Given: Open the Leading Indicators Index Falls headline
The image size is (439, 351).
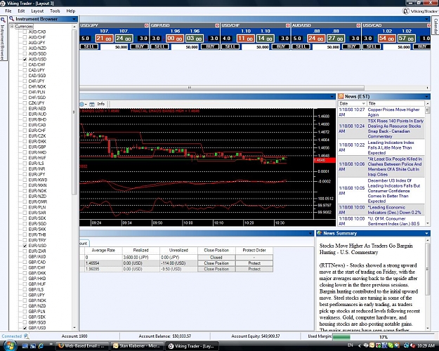Looking at the screenshot, I should coord(391,147).
